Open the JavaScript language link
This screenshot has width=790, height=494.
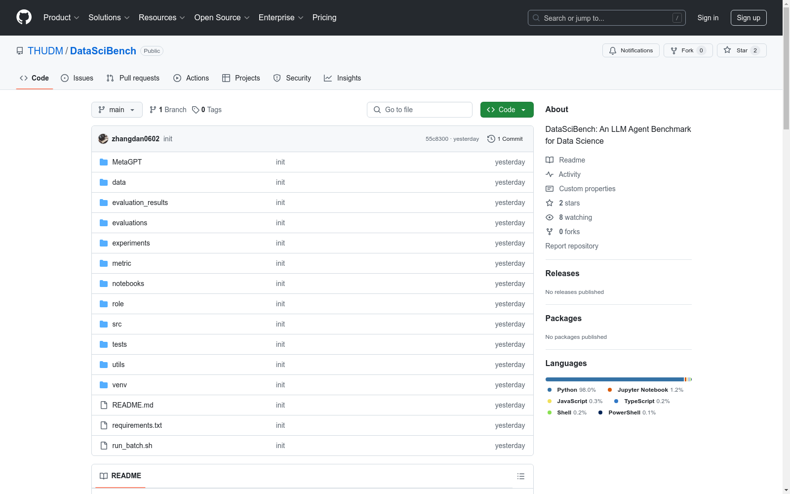(x=575, y=401)
